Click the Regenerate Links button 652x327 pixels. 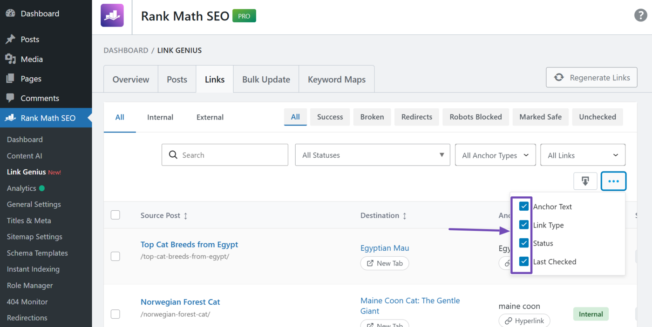(591, 78)
